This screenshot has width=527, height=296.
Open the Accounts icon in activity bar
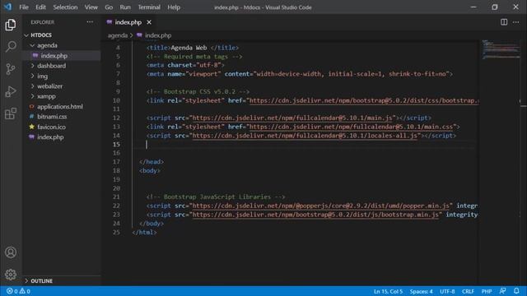pyautogui.click(x=11, y=252)
